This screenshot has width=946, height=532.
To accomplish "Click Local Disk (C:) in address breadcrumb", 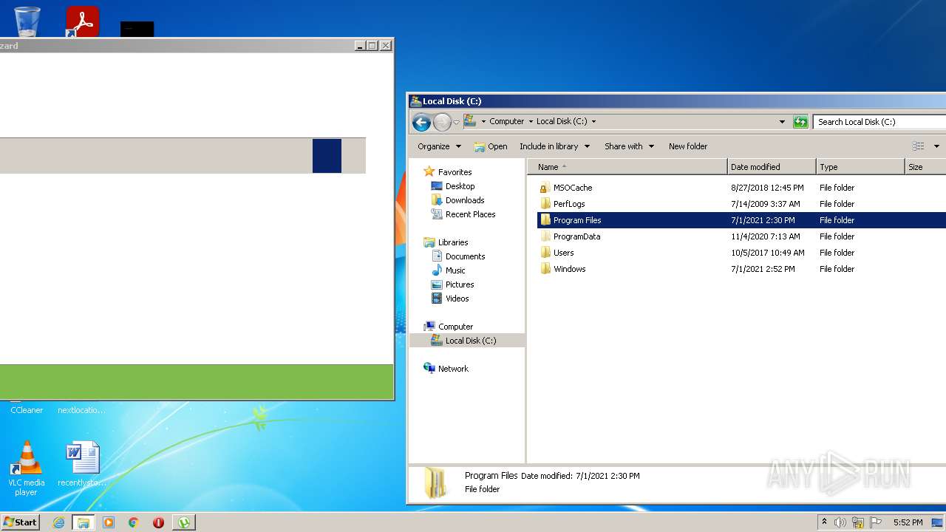I will click(x=562, y=121).
